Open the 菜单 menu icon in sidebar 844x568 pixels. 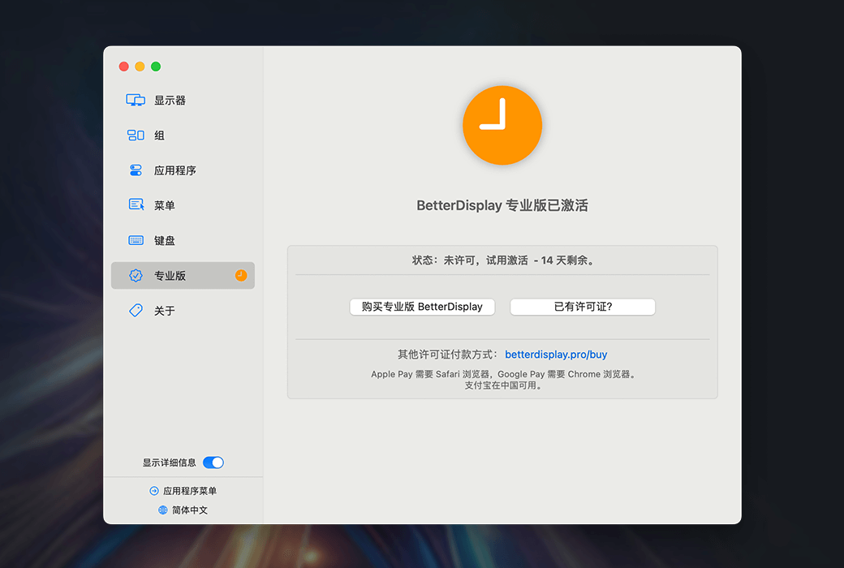[x=136, y=204]
